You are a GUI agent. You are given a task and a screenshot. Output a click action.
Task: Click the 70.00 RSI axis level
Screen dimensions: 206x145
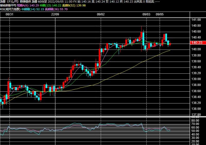coord(195,124)
